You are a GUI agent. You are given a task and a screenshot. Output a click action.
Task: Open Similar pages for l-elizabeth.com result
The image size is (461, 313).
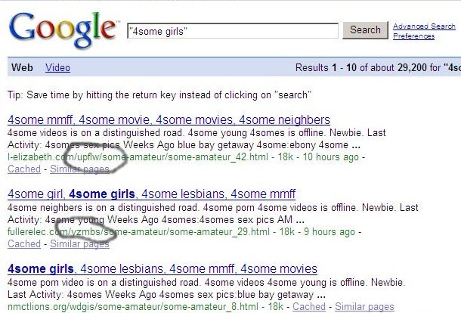[79, 169]
